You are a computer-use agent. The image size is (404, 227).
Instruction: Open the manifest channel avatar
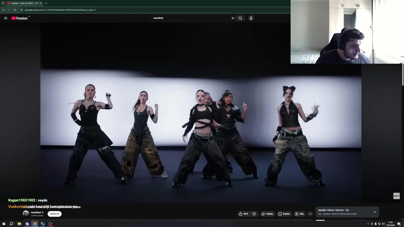tap(26, 213)
